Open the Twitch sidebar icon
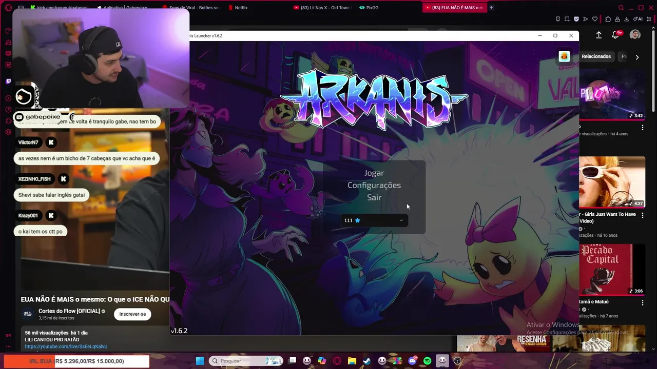 (8, 81)
